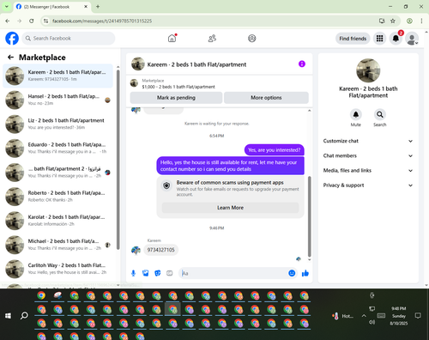Click Learn More on scam warning
The image size is (429, 340).
[230, 208]
